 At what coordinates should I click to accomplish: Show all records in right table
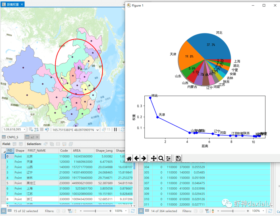point(141,211)
